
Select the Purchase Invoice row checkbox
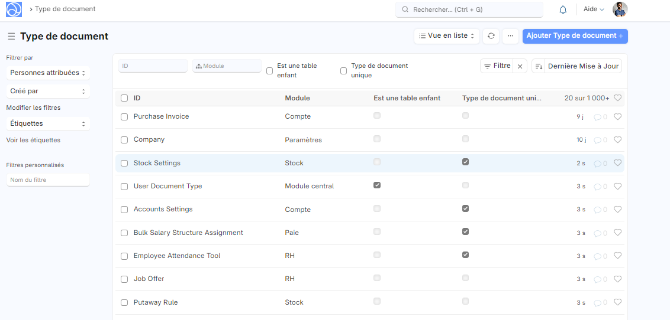124,117
